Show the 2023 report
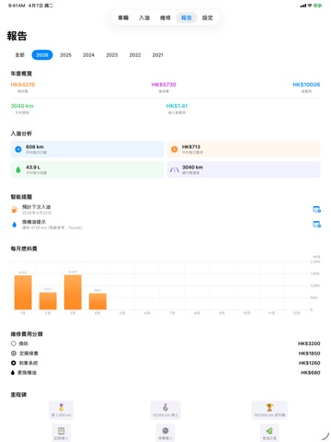 pos(112,55)
